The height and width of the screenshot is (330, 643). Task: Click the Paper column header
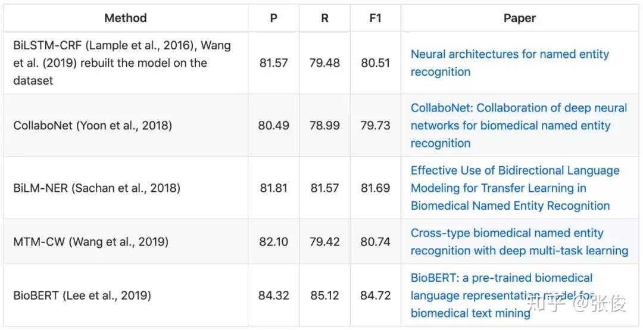pyautogui.click(x=519, y=18)
